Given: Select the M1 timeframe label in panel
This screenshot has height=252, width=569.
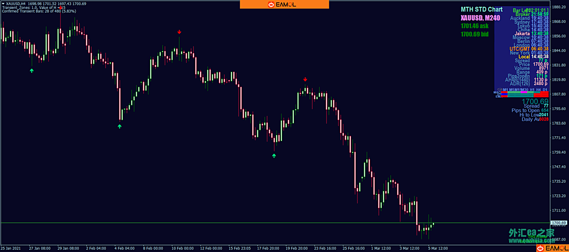Looking at the screenshot, I should (x=505, y=90).
